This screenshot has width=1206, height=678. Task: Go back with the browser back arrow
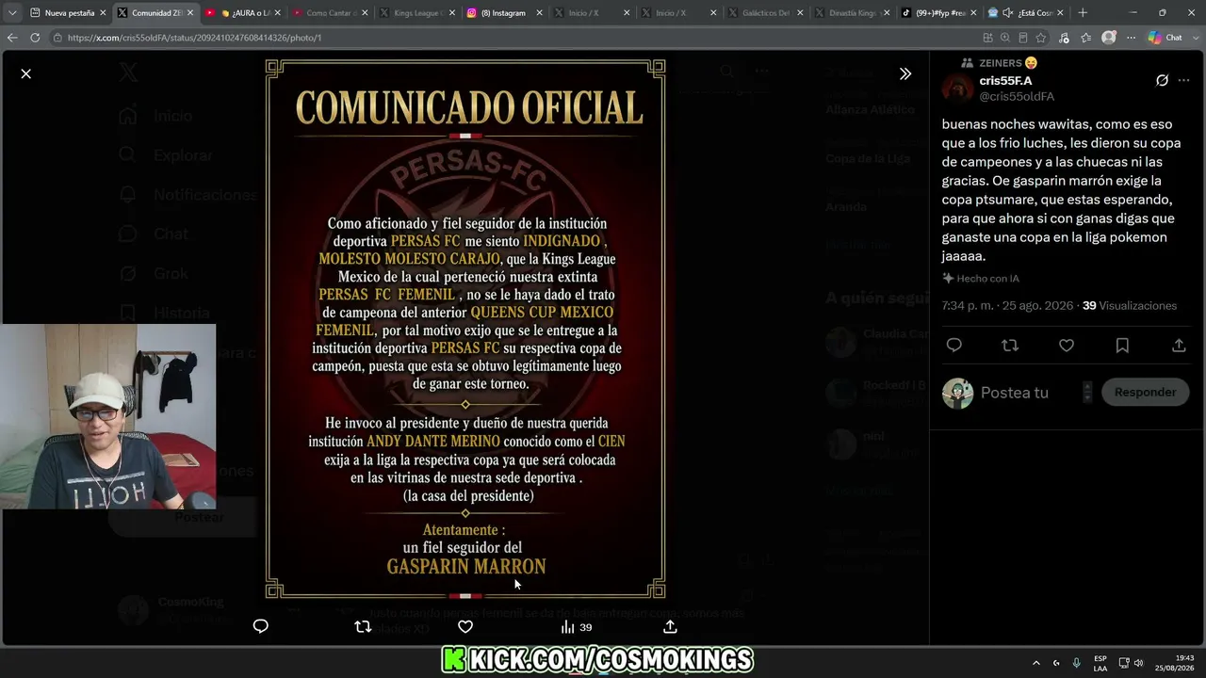pyautogui.click(x=12, y=38)
